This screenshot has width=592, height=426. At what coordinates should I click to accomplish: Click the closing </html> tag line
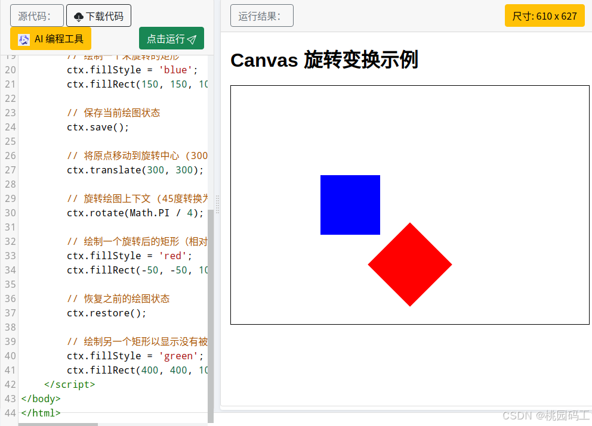[x=41, y=413]
